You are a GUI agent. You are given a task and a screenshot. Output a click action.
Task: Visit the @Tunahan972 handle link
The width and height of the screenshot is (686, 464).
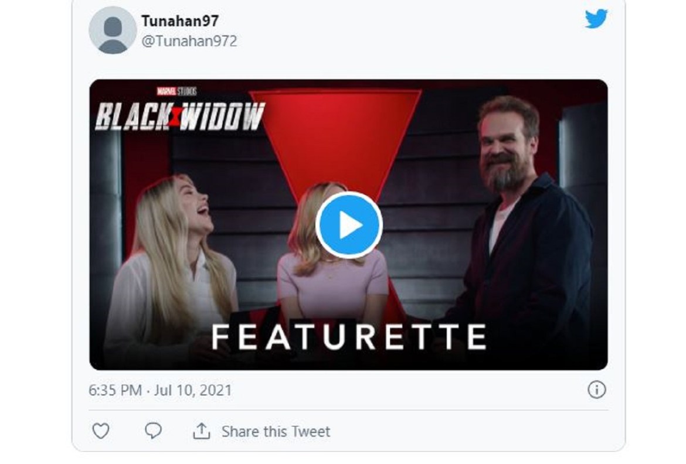coord(189,41)
